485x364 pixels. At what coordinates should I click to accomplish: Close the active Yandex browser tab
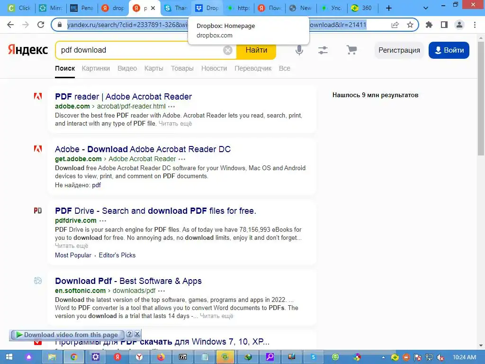pos(153,8)
